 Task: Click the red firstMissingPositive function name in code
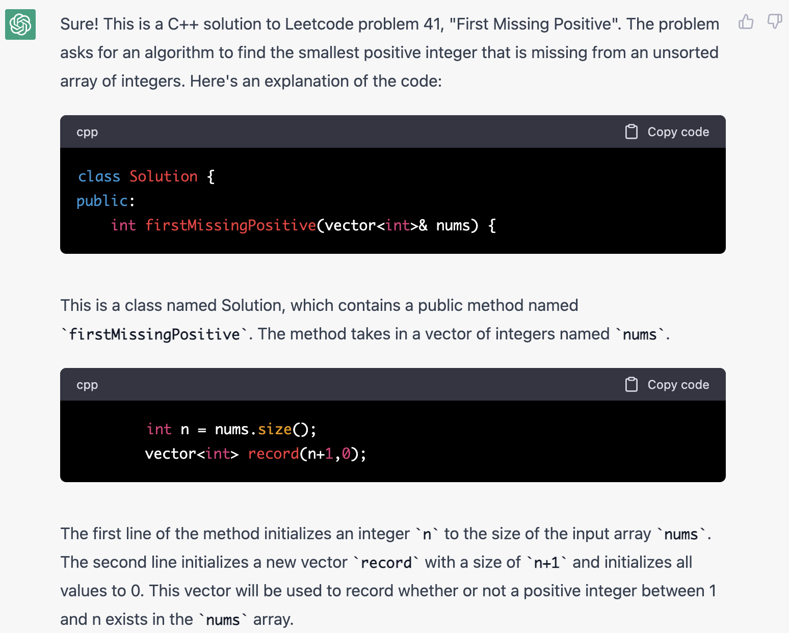coord(230,225)
